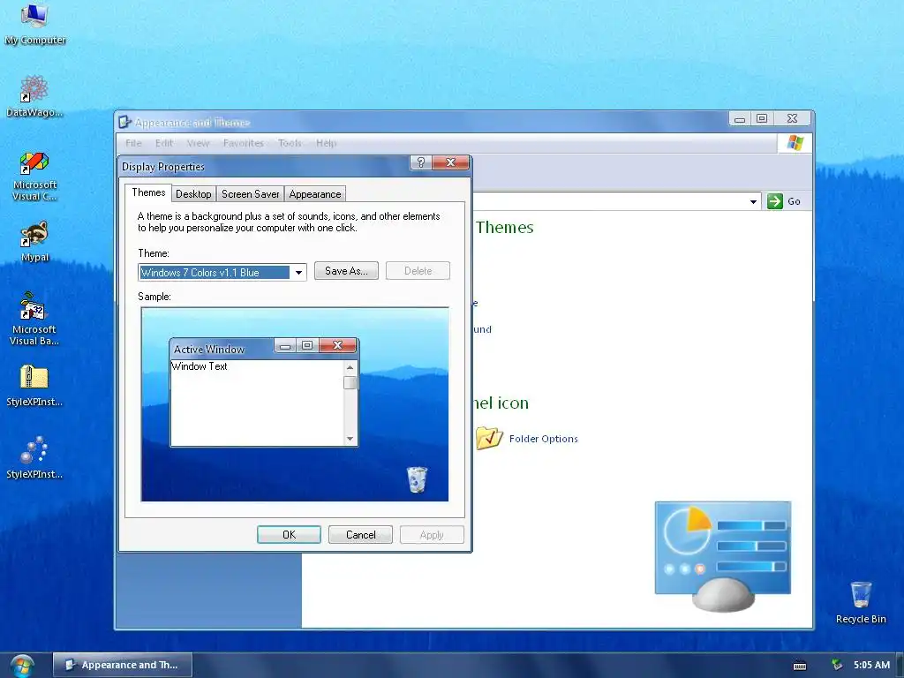Click the Apply button

[x=431, y=534]
